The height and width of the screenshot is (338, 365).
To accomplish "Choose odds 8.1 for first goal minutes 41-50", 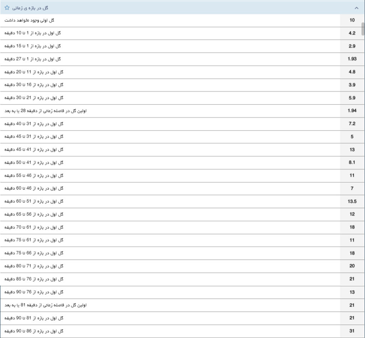I will tap(352, 162).
